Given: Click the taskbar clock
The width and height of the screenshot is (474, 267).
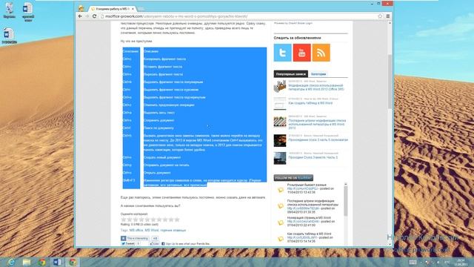Looking at the screenshot, I should click(461, 262).
